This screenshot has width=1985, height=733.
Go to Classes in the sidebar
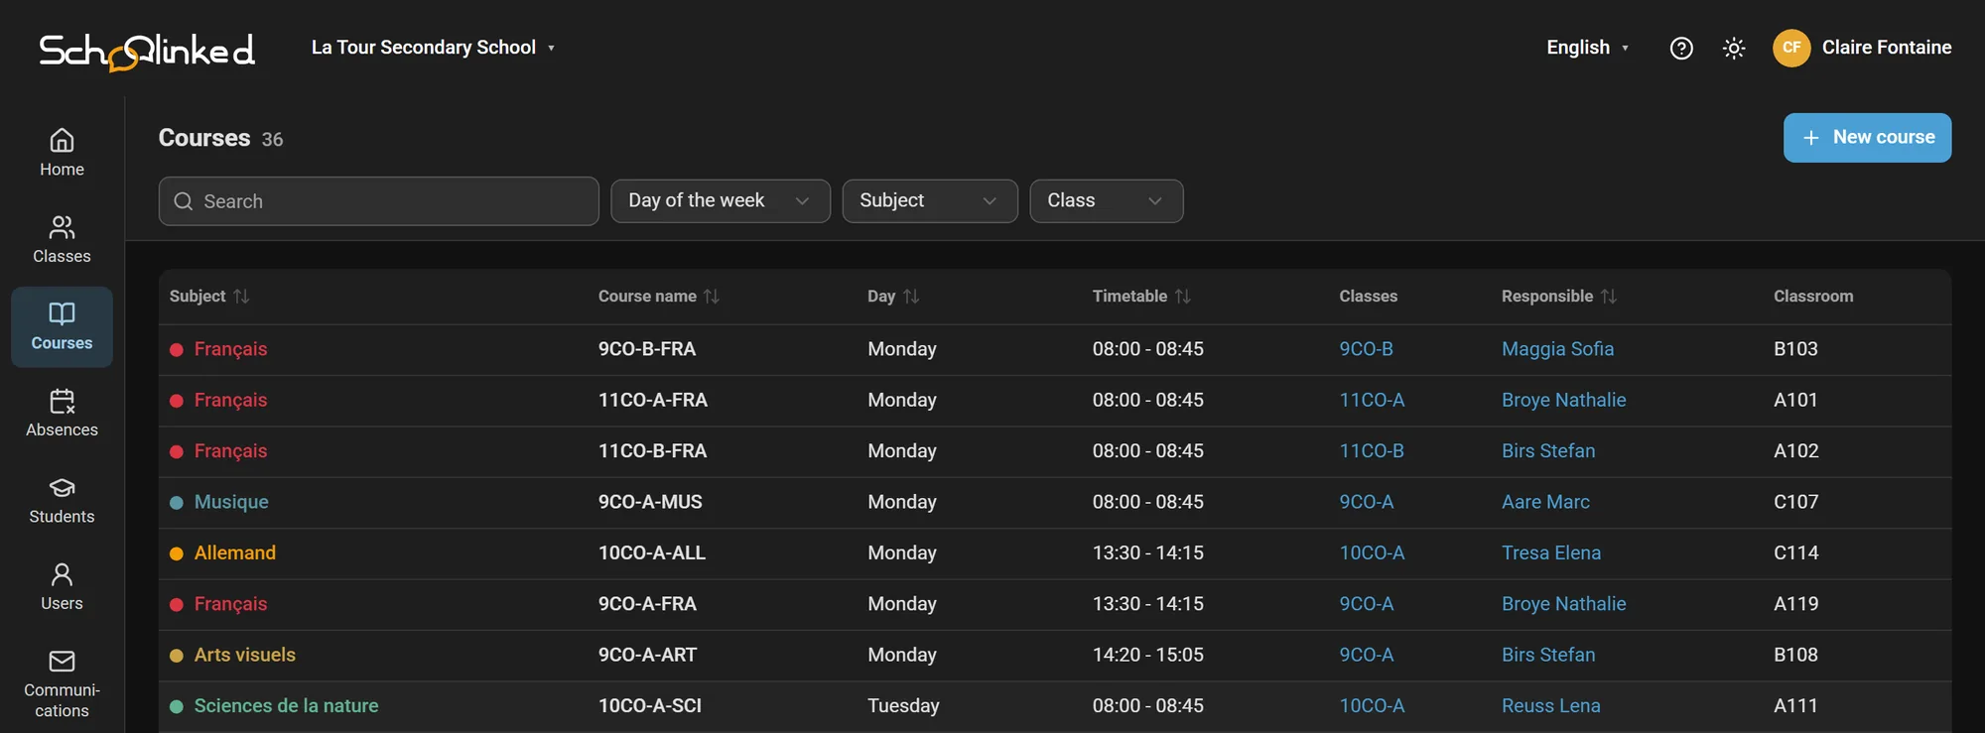(62, 240)
